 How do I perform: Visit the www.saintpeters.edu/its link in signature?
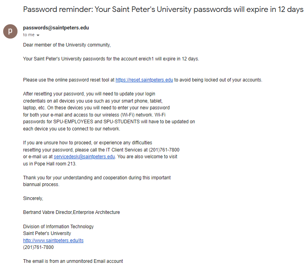53,241
